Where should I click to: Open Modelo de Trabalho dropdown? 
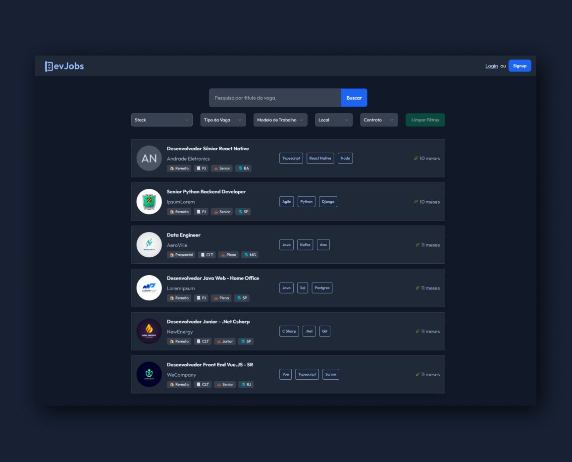click(280, 120)
